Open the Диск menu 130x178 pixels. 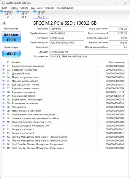40,8
